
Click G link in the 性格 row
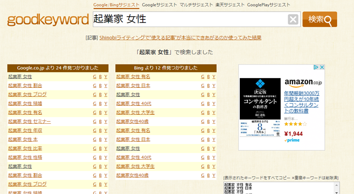(x=95, y=158)
